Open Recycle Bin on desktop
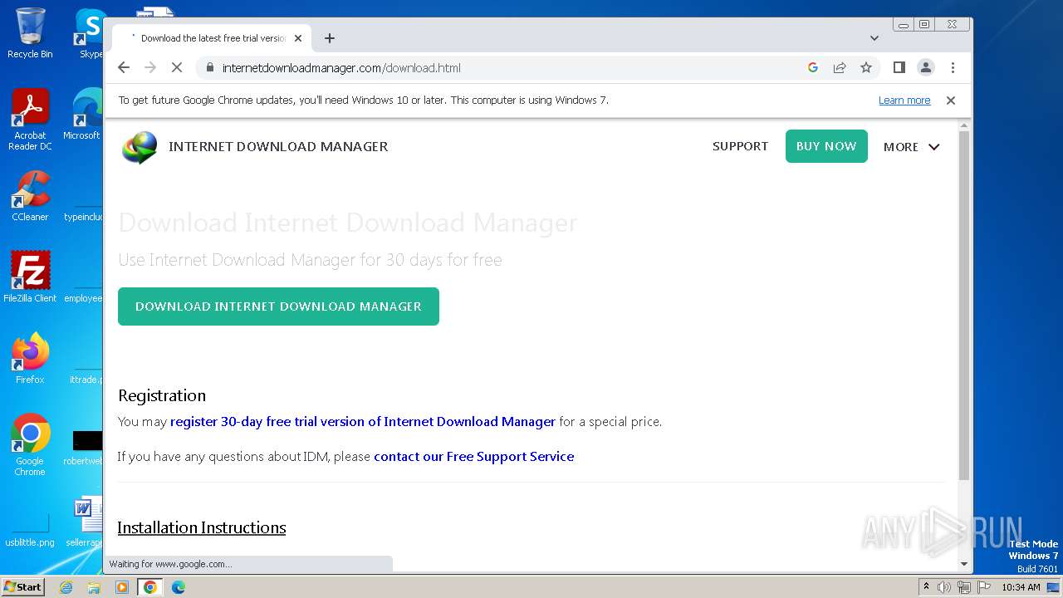 30,33
